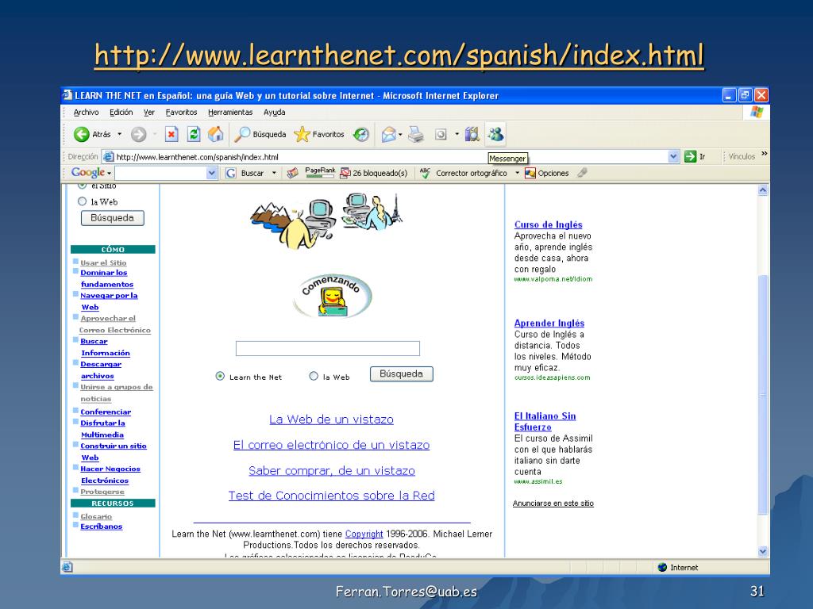Click the center Búsqueda button
This screenshot has width=813, height=609.
coord(401,374)
